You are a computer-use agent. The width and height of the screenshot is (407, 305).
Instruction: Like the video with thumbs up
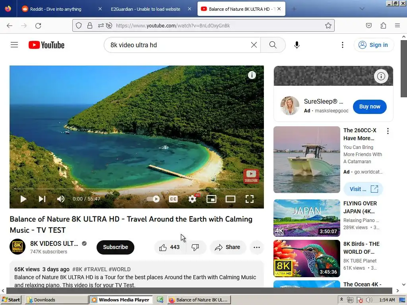pos(170,247)
